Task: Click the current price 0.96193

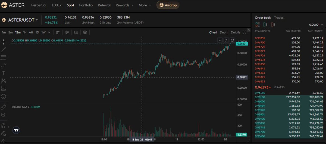Action: click(x=263, y=87)
